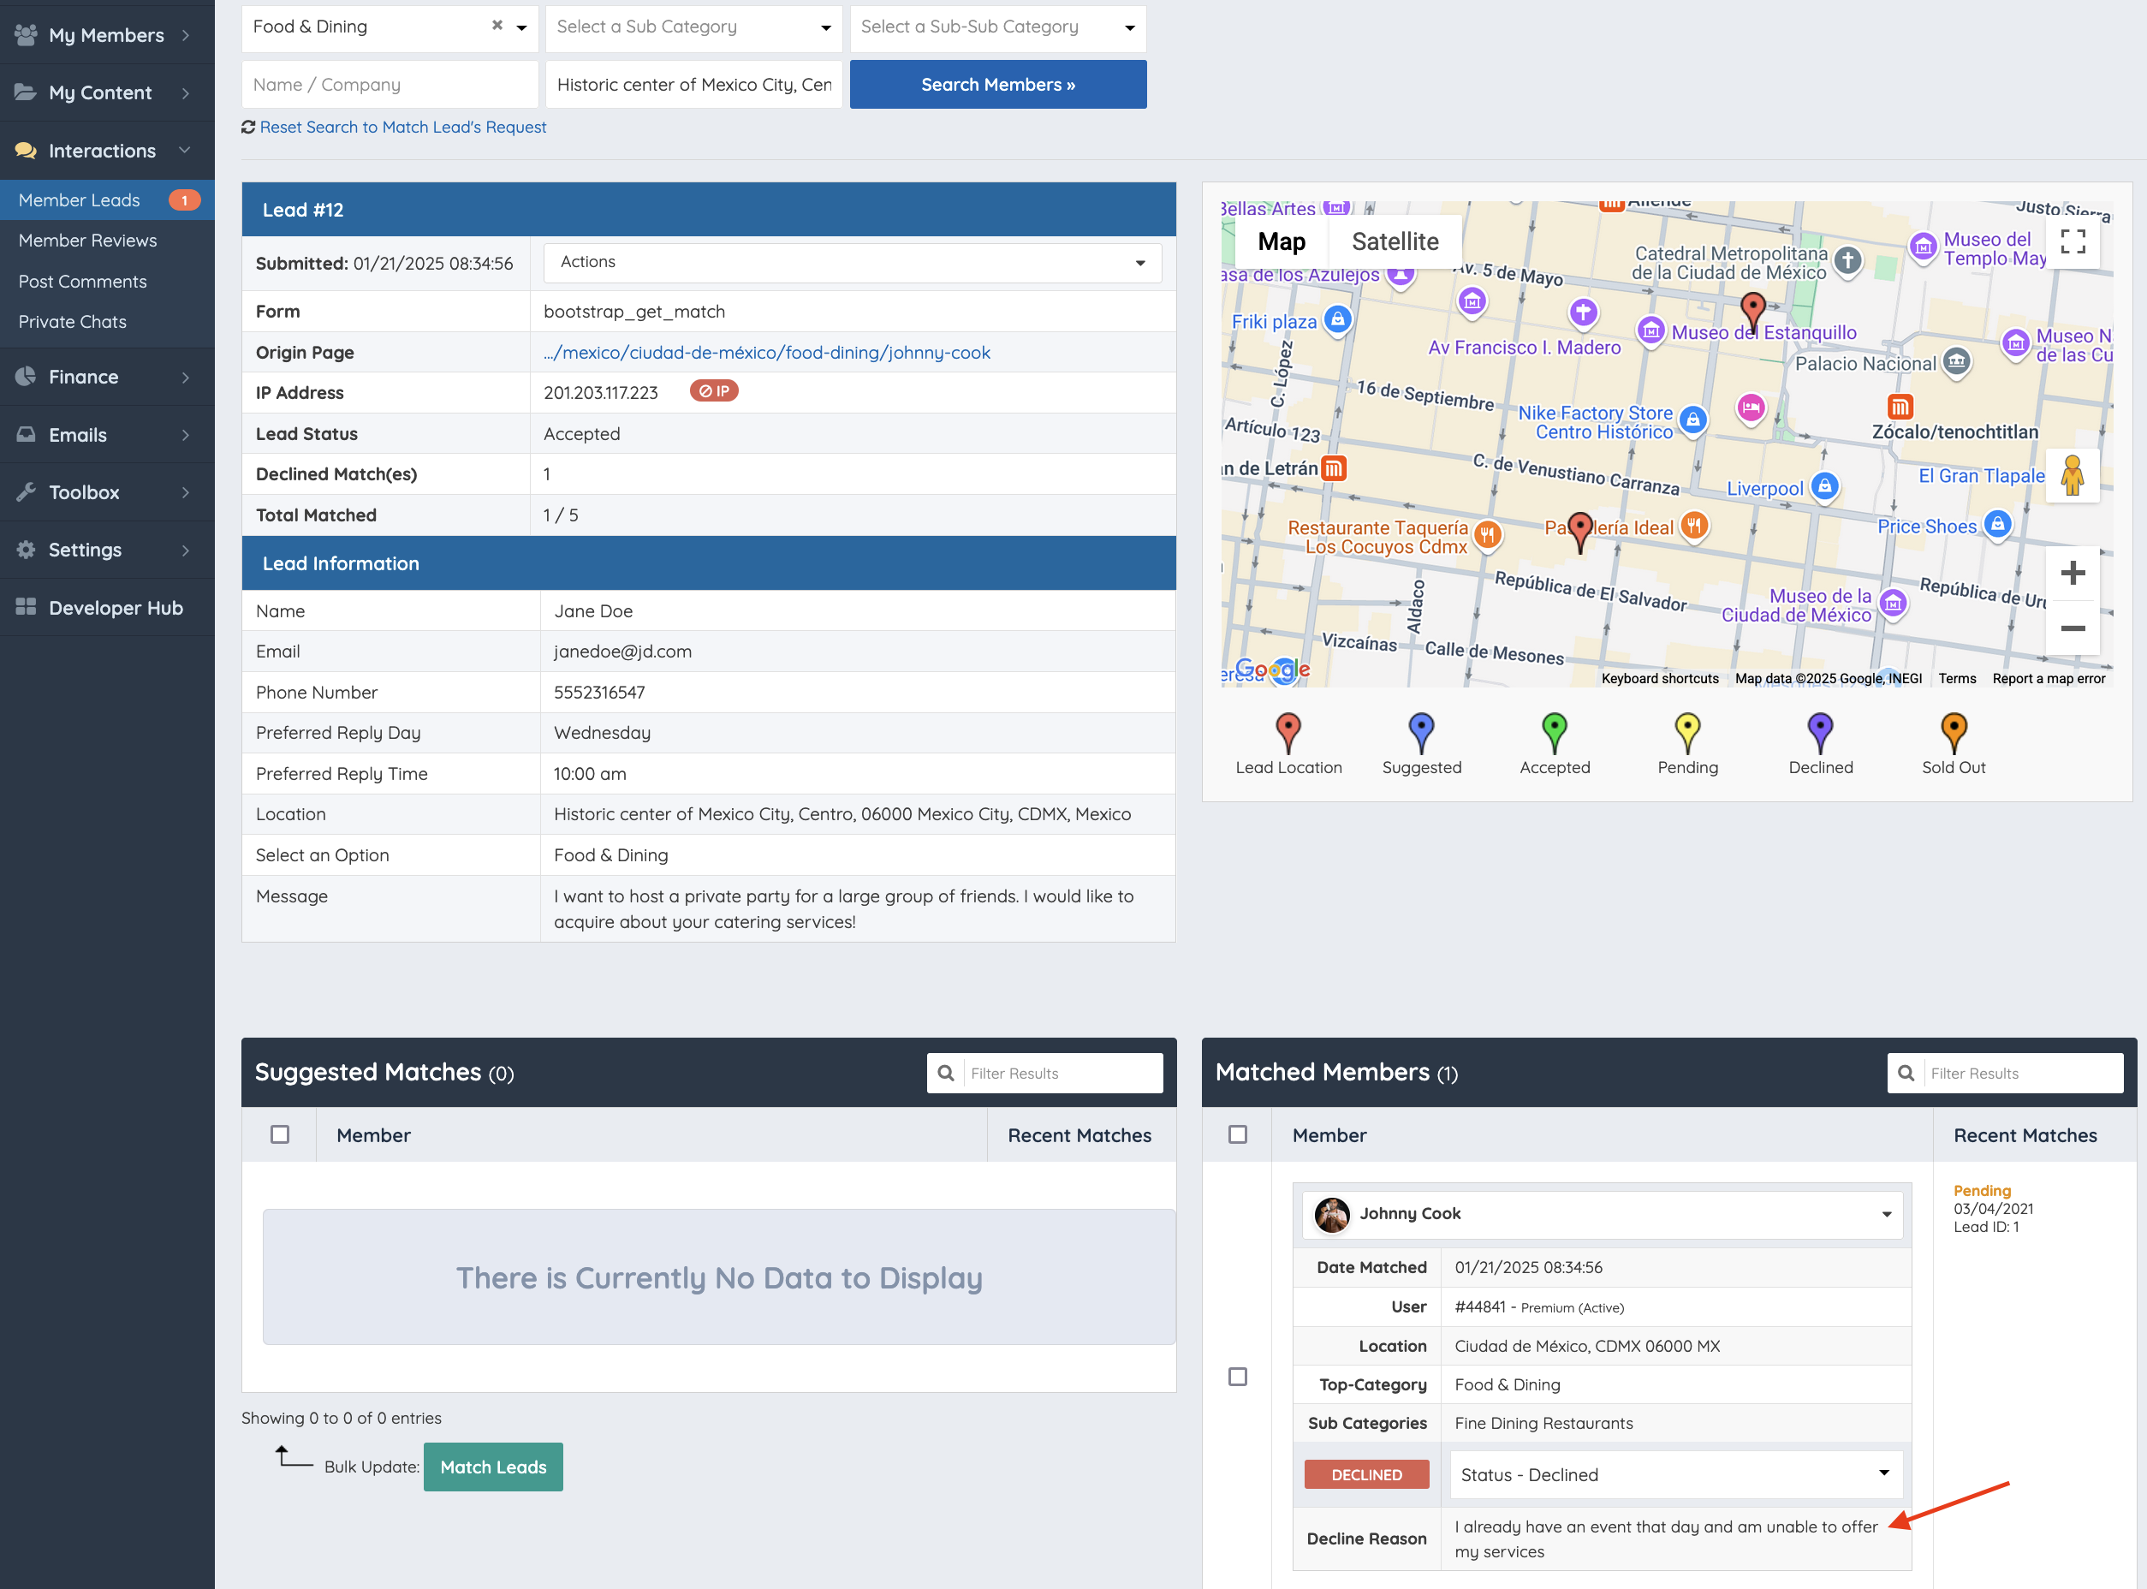Open Member Reviews in the sidebar

[87, 241]
